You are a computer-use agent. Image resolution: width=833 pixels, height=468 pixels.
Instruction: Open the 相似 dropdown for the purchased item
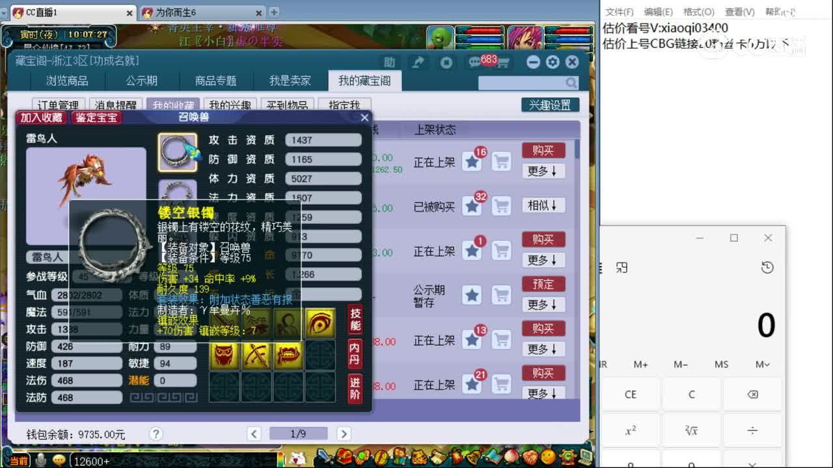click(543, 205)
